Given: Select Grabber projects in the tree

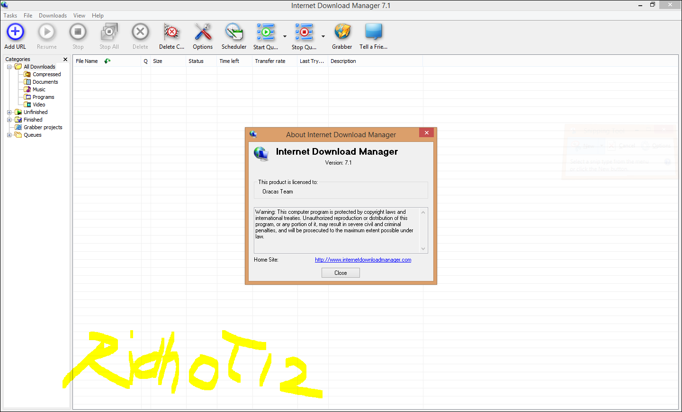Looking at the screenshot, I should (x=43, y=127).
